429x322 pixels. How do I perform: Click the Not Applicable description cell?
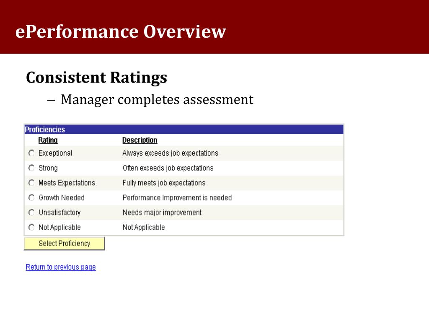(144, 227)
